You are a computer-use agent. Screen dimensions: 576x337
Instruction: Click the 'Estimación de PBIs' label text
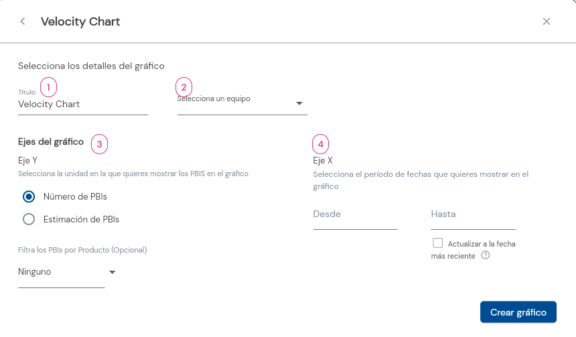click(81, 219)
